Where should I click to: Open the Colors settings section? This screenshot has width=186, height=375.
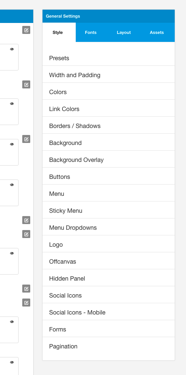[109, 92]
